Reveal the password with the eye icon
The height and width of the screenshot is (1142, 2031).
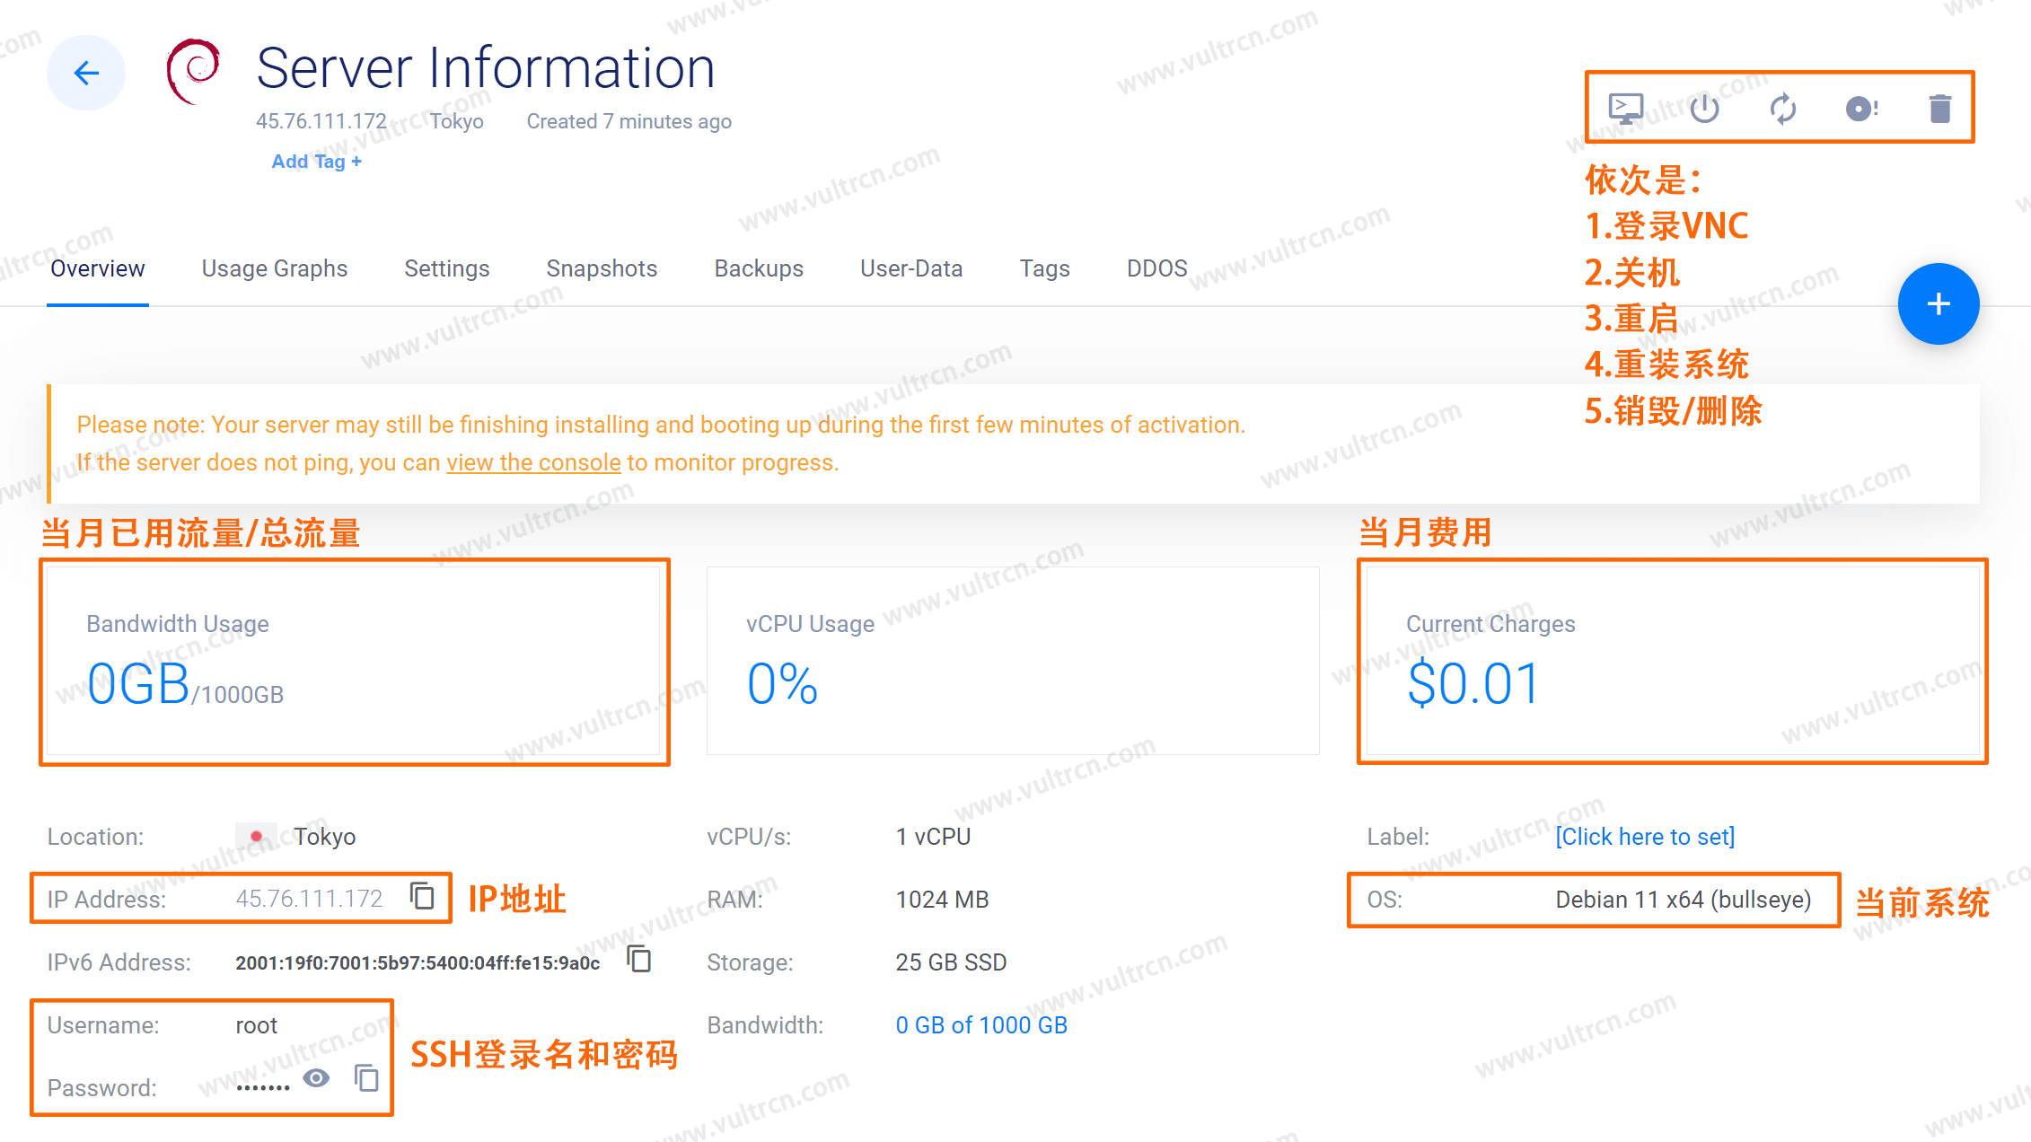[x=316, y=1077]
